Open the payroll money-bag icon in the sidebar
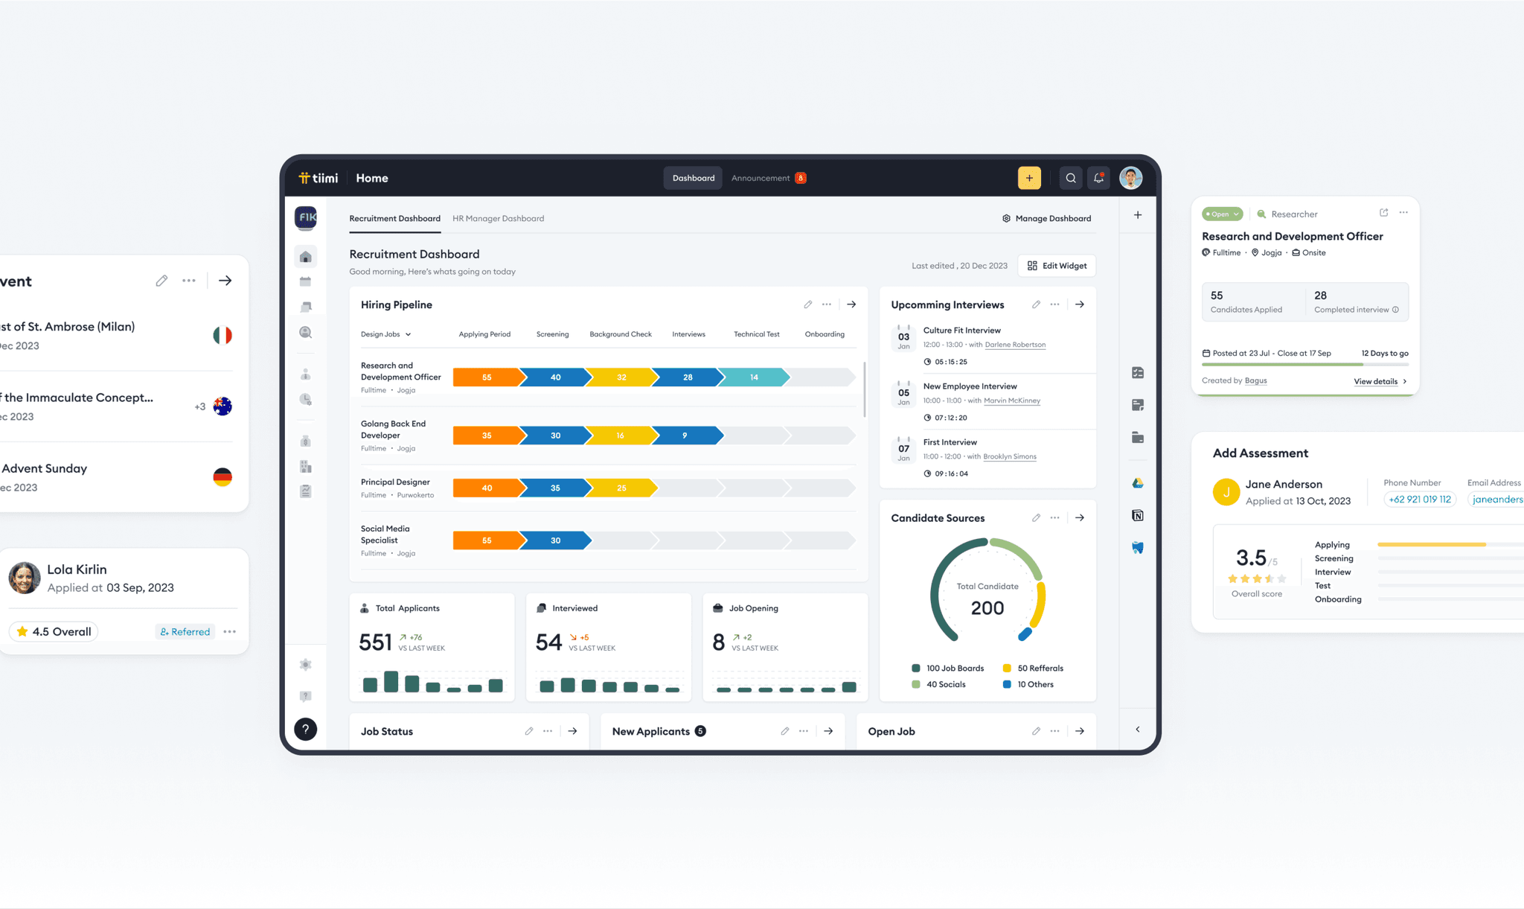 pos(305,440)
